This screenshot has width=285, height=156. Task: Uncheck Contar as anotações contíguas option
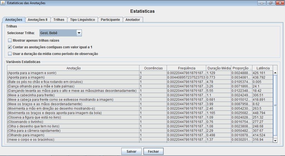[10, 47]
